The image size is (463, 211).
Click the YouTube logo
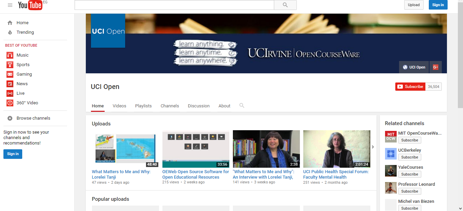tap(30, 5)
